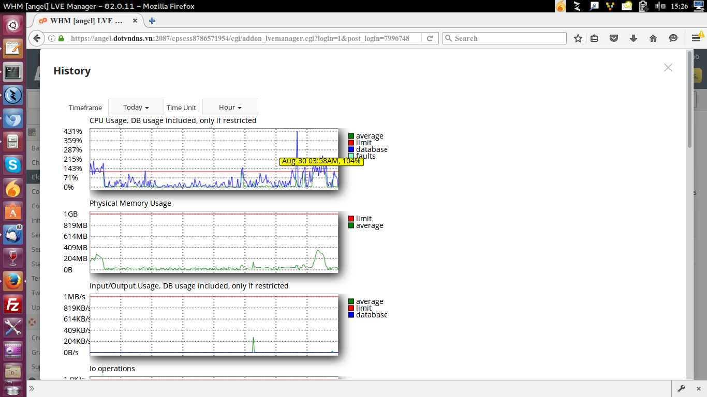Screen dimensions: 707x397
Task: Click the History heading text
Action: (x=72, y=71)
